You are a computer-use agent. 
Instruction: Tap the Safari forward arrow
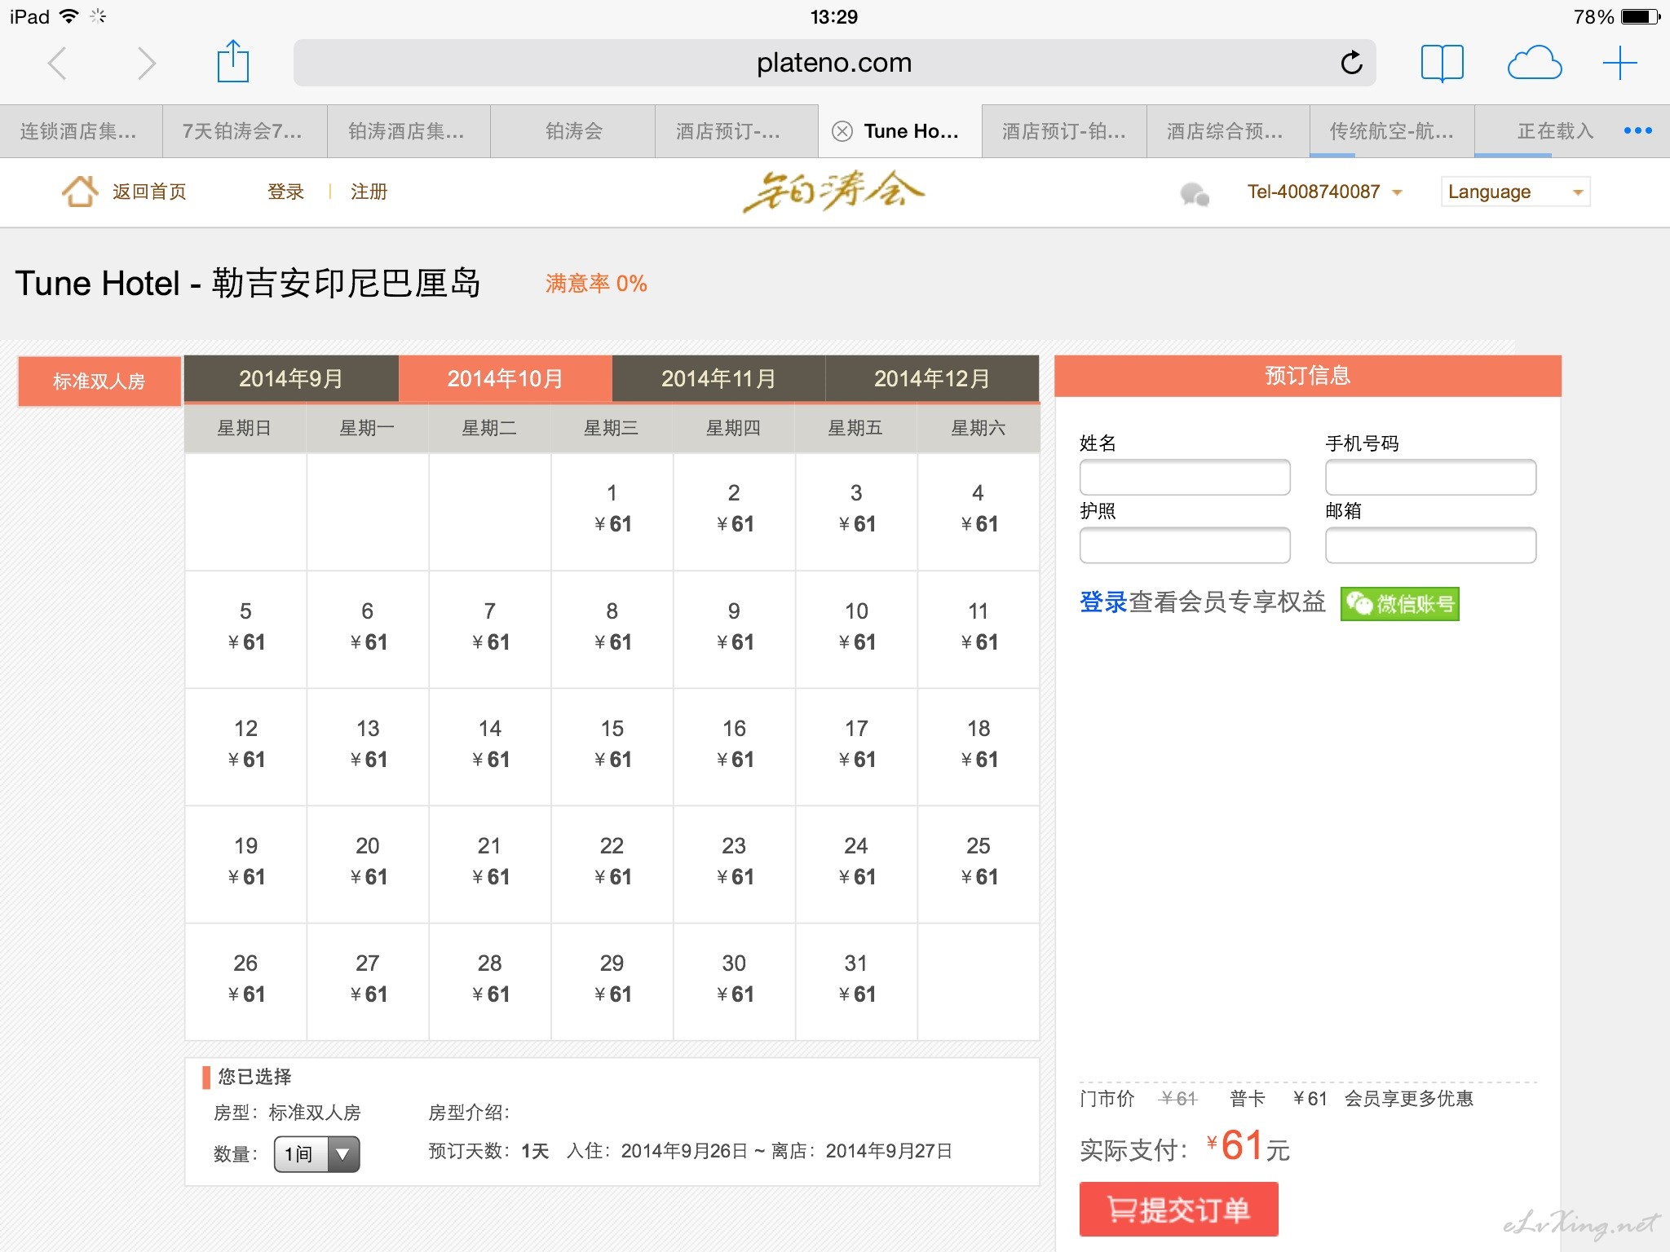point(146,63)
